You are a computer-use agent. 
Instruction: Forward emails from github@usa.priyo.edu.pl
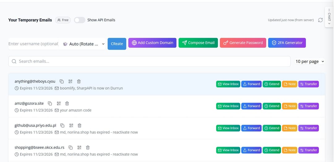[x=251, y=128]
